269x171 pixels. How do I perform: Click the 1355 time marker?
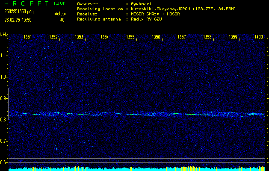pos(130,37)
